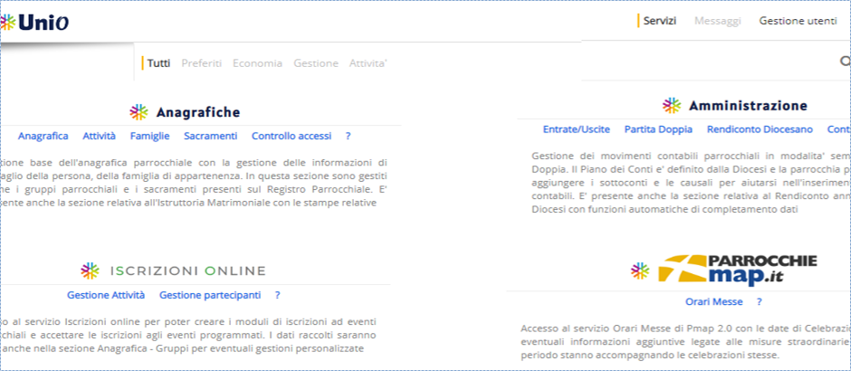Screen dimensions: 851x371
Task: Click the Anagrafiche star icon
Action: (138, 112)
